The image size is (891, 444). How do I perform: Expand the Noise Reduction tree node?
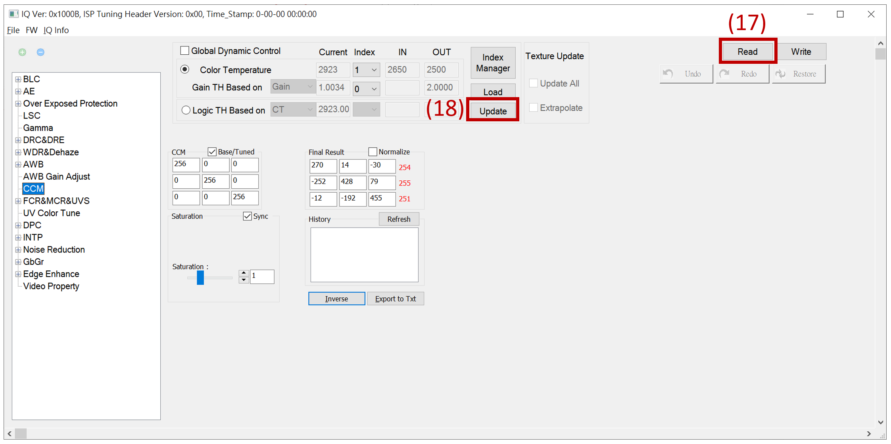point(18,250)
